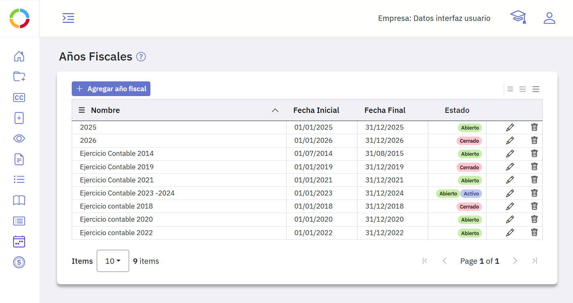Open the items per page dropdown
573x303 pixels.
(x=113, y=261)
